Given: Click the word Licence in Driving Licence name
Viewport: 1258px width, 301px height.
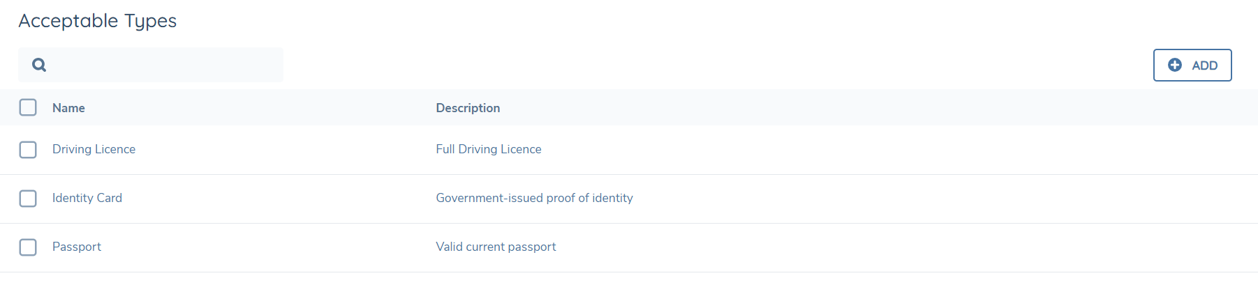Looking at the screenshot, I should (x=115, y=149).
